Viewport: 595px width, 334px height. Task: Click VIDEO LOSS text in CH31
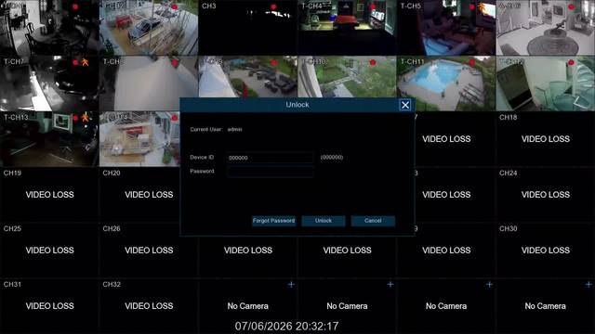point(49,306)
